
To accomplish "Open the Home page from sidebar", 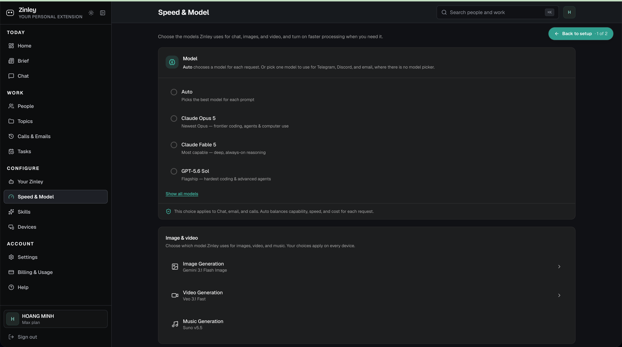I will 56,46.
